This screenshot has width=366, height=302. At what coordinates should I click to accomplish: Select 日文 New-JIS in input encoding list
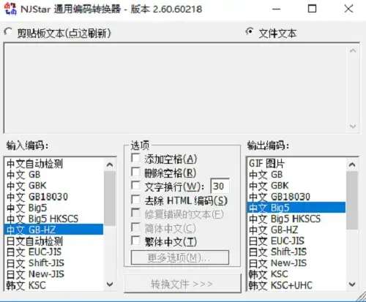click(54, 274)
